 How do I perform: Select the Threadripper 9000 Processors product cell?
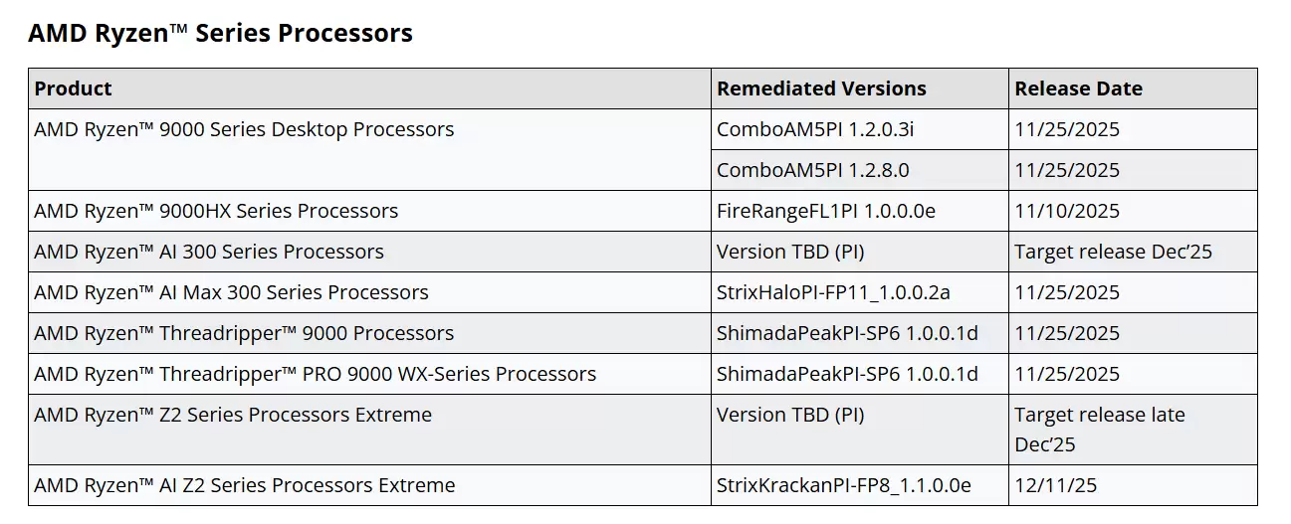coord(244,333)
